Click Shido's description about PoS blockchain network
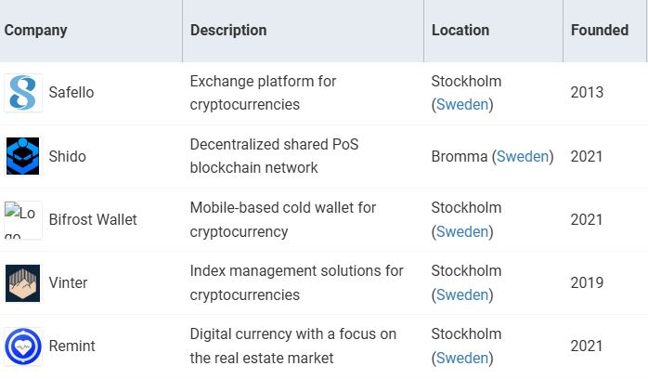 tap(274, 156)
